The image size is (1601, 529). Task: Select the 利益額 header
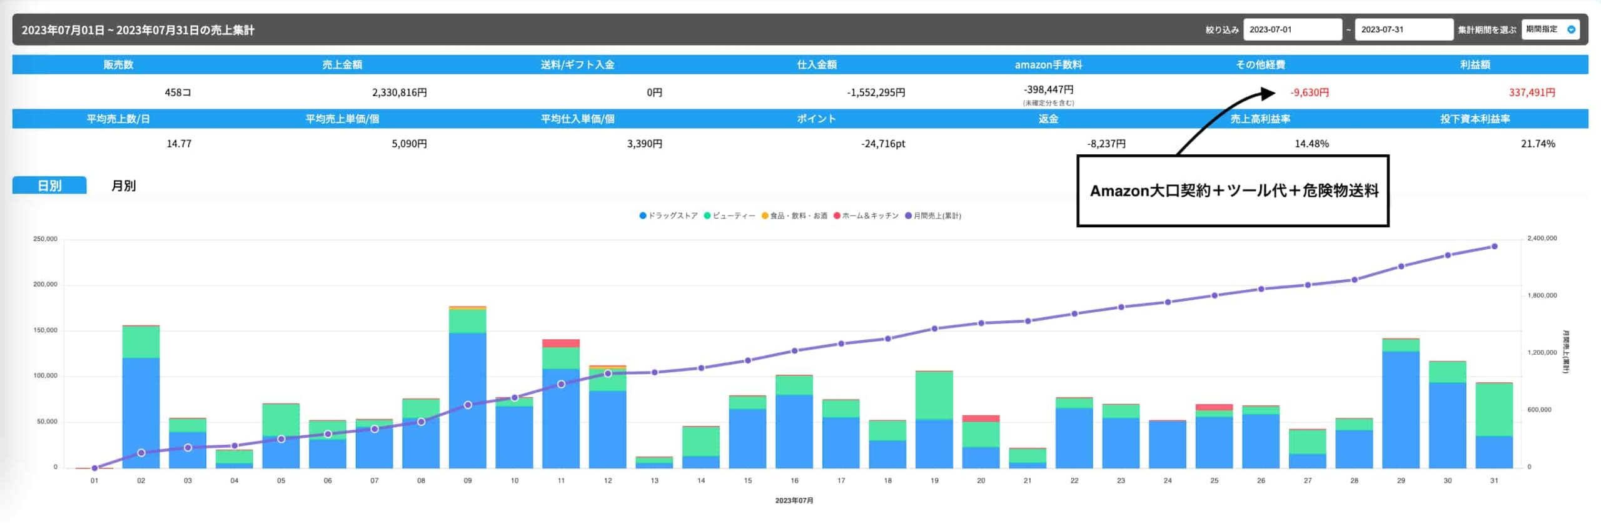pos(1475,64)
